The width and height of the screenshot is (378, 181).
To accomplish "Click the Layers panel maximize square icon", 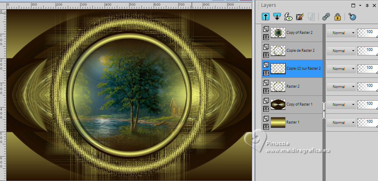I will point(353,5).
